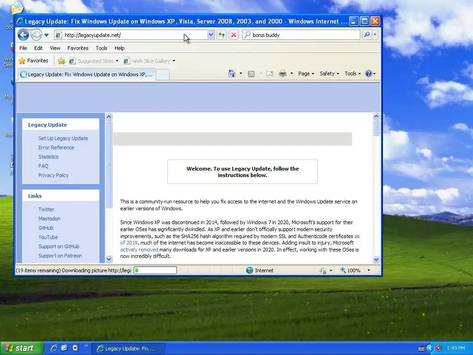This screenshot has width=473, height=355.
Task: Click the Read Mail icon
Action: (270, 73)
